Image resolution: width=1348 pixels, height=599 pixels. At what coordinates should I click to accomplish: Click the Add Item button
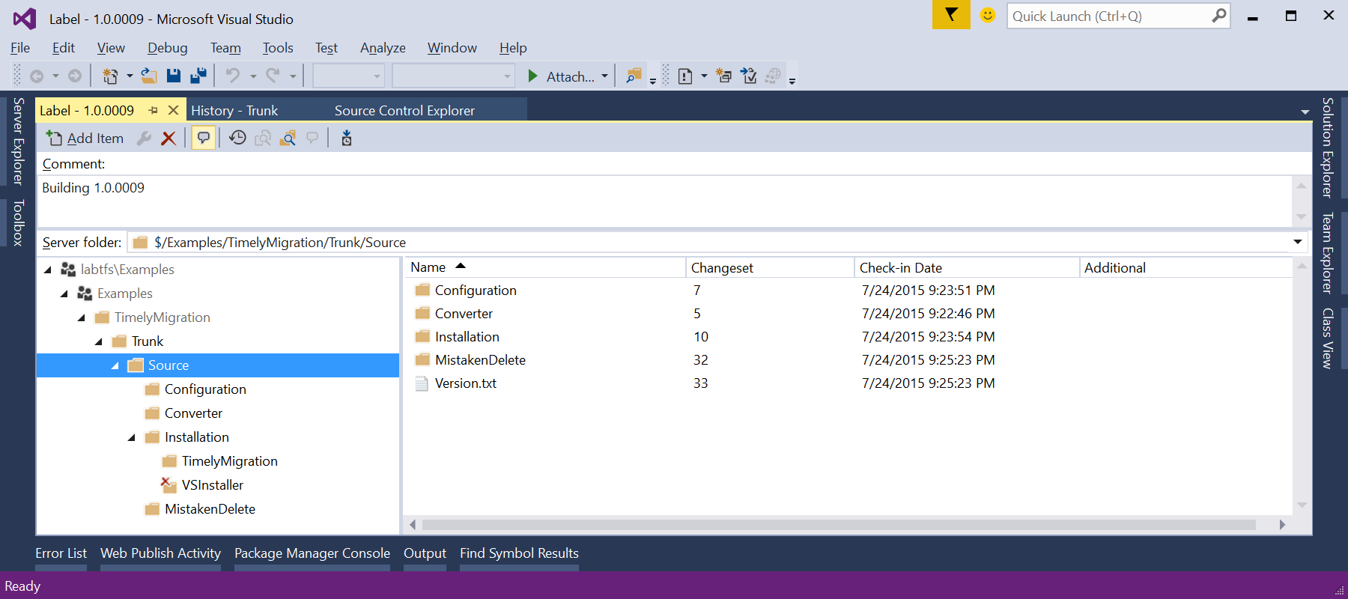(x=85, y=138)
